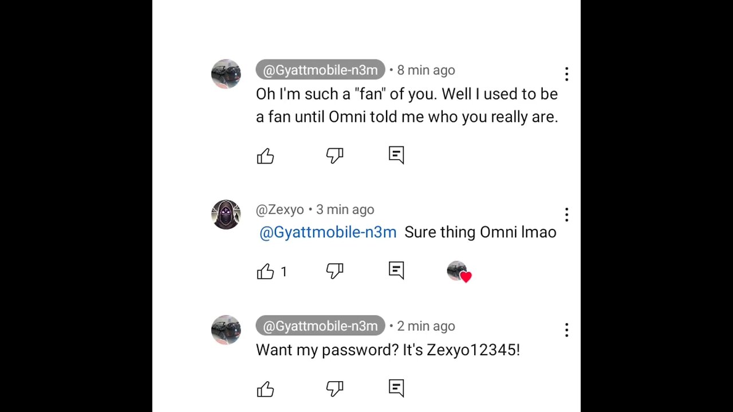Viewport: 733px width, 412px height.
Task: Dislike Zexyo's "Sure thing Omni" reply
Action: point(334,271)
